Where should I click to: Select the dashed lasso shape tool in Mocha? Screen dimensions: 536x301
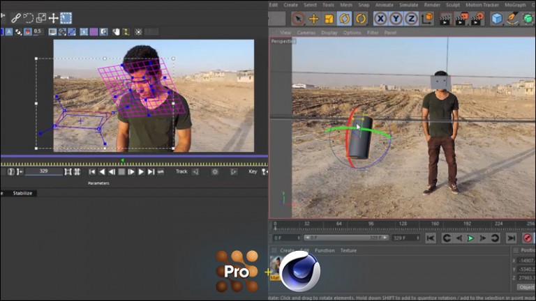29,17
